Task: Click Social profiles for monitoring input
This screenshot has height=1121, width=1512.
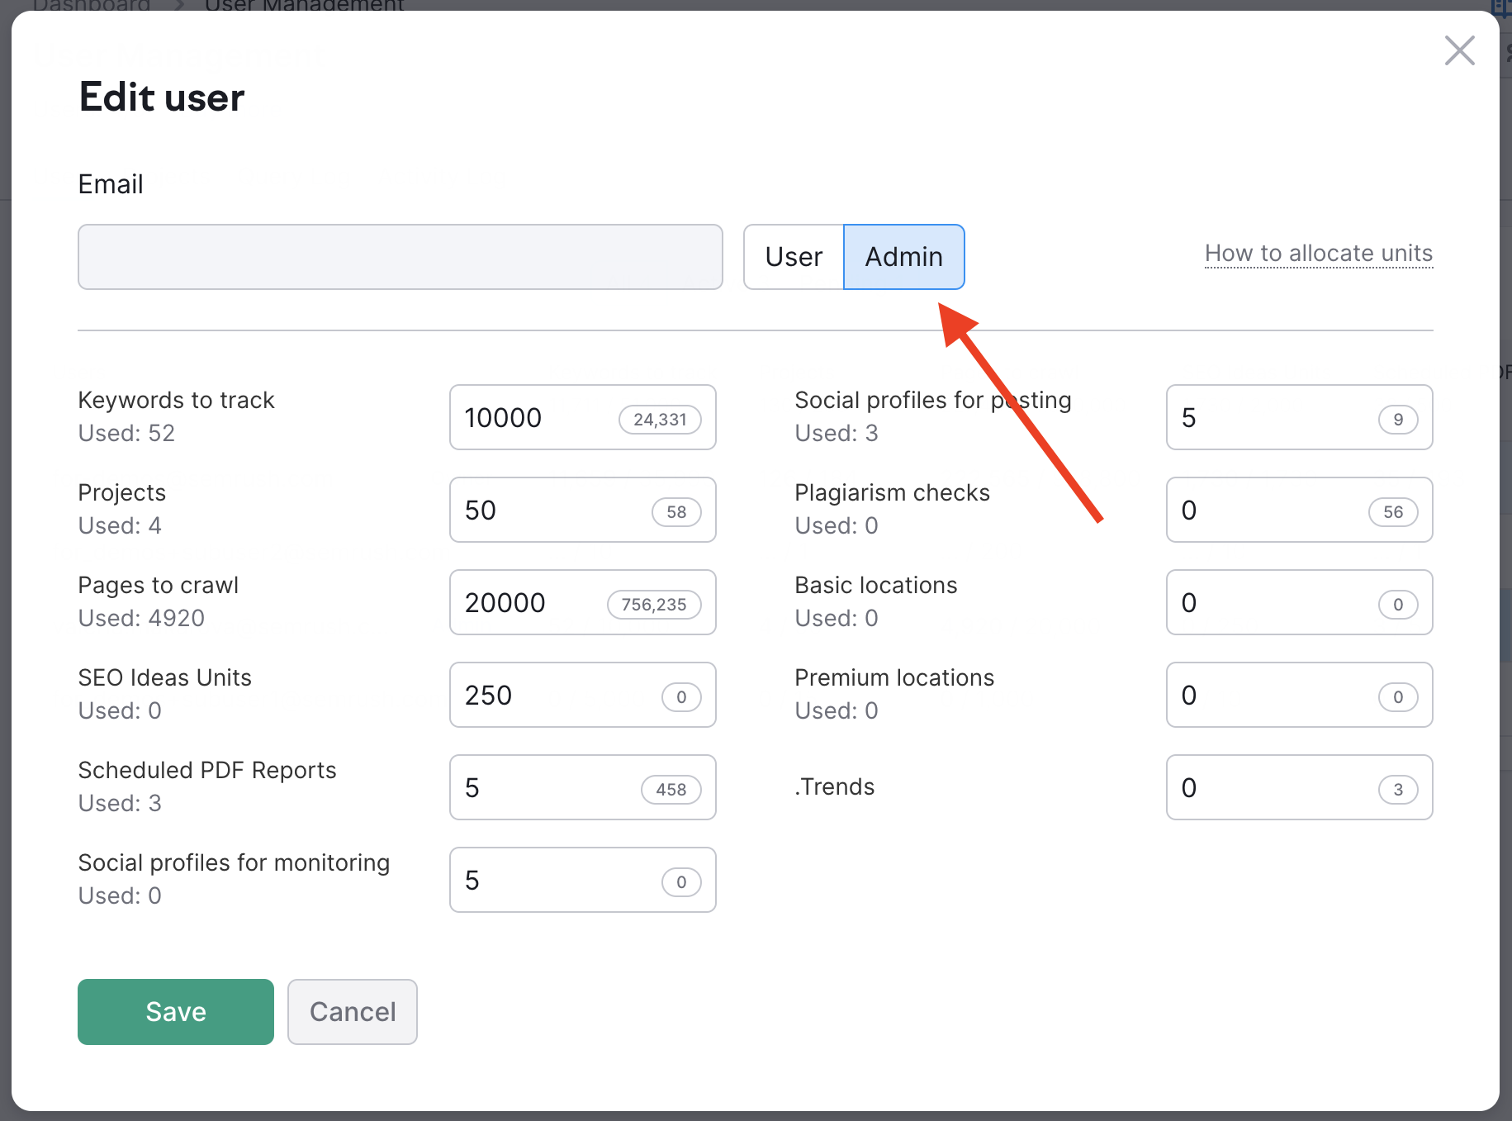Action: tap(553, 881)
